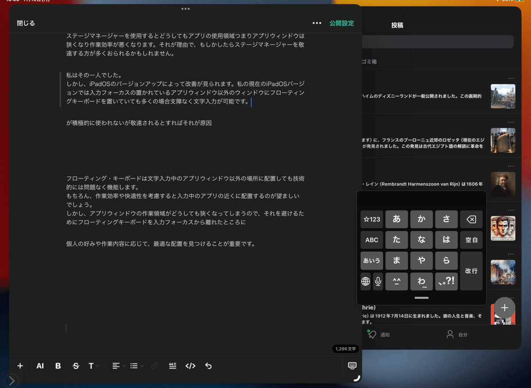Tap the ☆123 key on floating keyboard
The height and width of the screenshot is (388, 531).
pos(372,219)
